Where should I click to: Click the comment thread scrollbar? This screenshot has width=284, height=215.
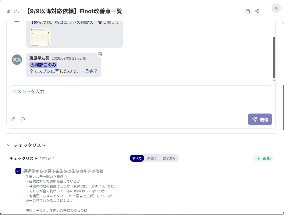274,57
